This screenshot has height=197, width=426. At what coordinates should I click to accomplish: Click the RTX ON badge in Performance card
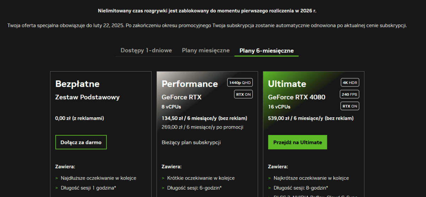tap(243, 94)
